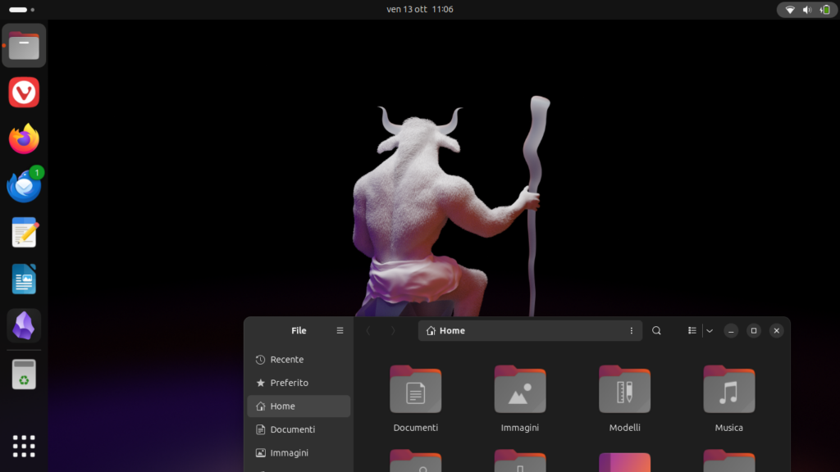Click the battery icon in the top bar
Viewport: 840px width, 472px height.
[x=825, y=10]
